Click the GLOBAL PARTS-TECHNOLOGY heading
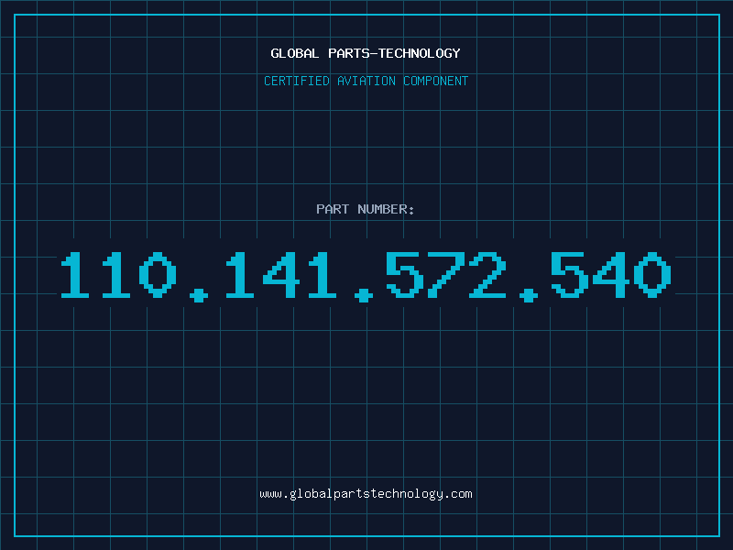This screenshot has width=733, height=550. tap(366, 53)
